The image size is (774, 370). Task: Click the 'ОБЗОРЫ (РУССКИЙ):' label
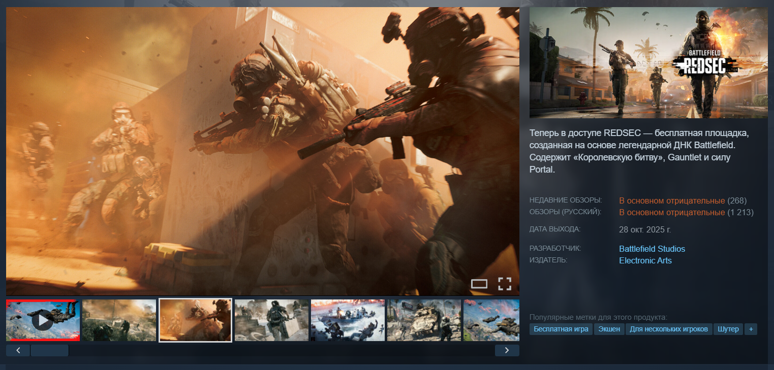click(x=565, y=212)
